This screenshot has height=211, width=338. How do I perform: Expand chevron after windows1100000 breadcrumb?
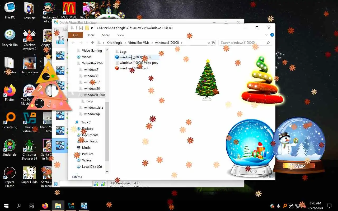pyautogui.click(x=182, y=43)
